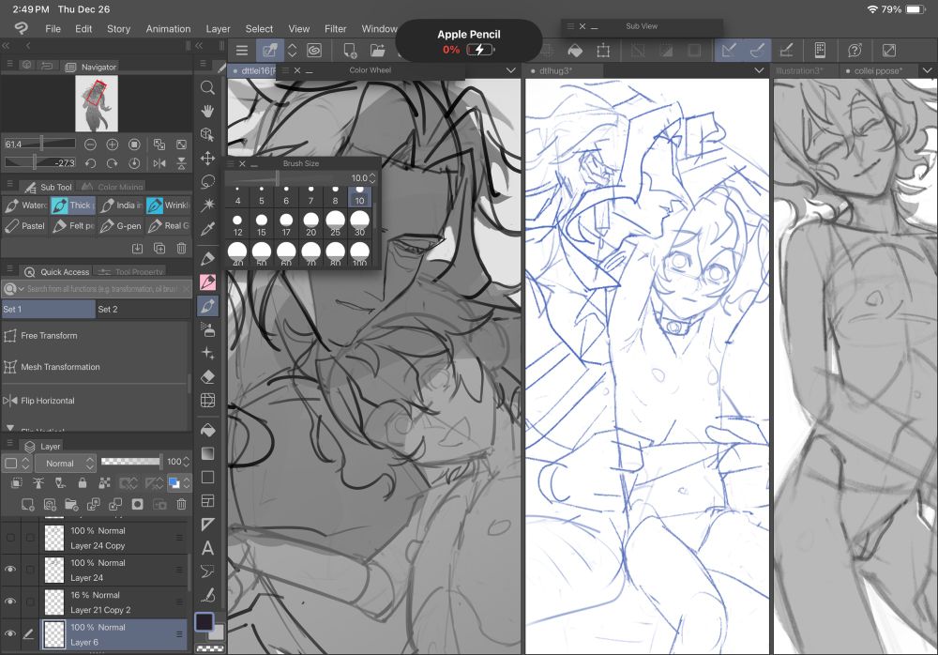
Task: Toggle Snap to Ruler in command bar
Action: (x=729, y=51)
